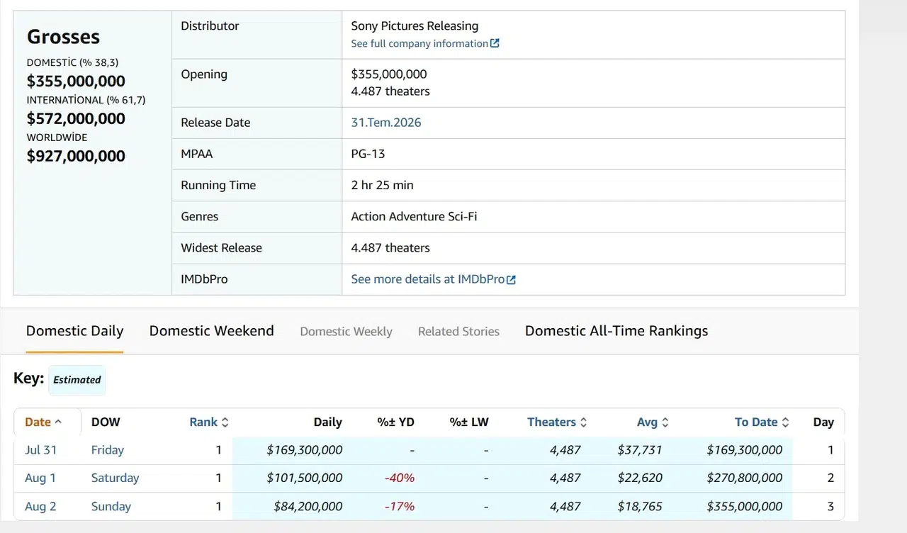This screenshot has height=533, width=907.
Task: Open the Related Stories tab
Action: point(458,332)
